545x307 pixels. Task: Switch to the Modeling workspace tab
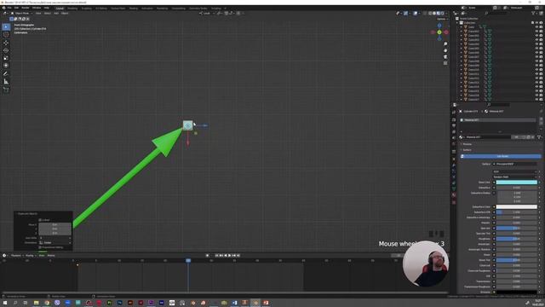72,8
